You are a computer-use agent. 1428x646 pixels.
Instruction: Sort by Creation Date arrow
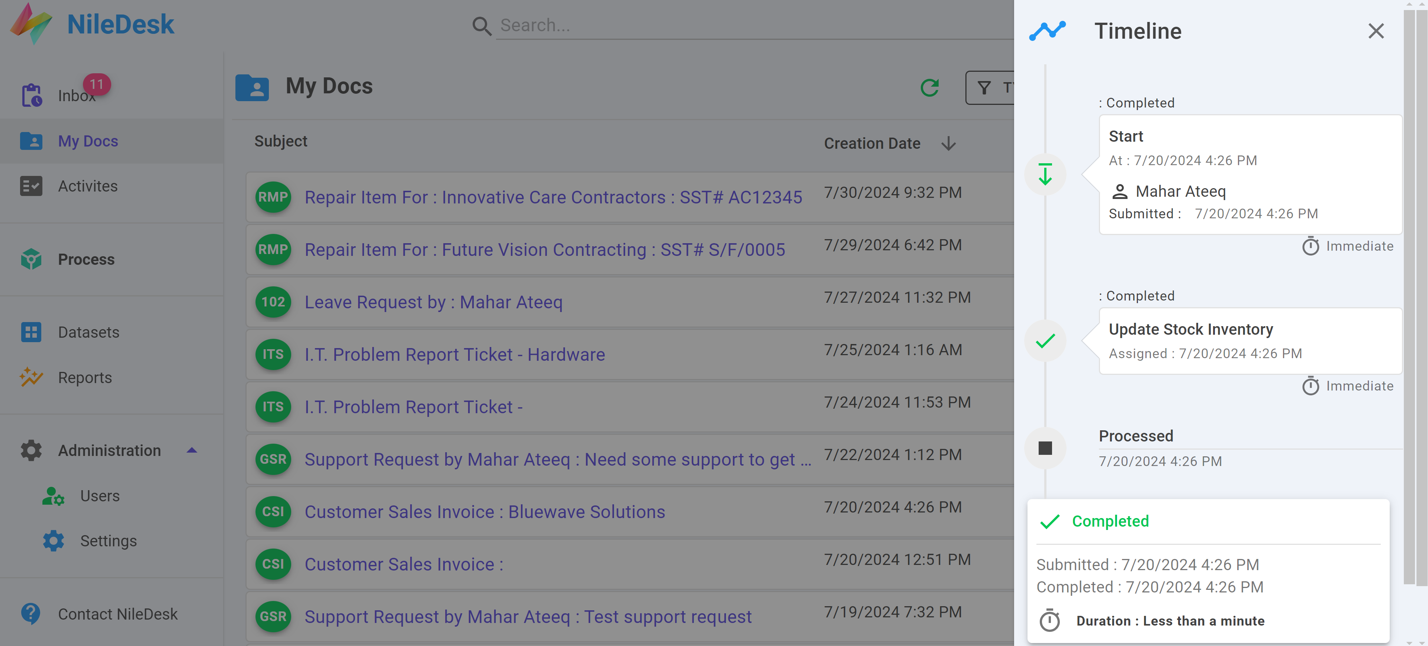pyautogui.click(x=949, y=144)
